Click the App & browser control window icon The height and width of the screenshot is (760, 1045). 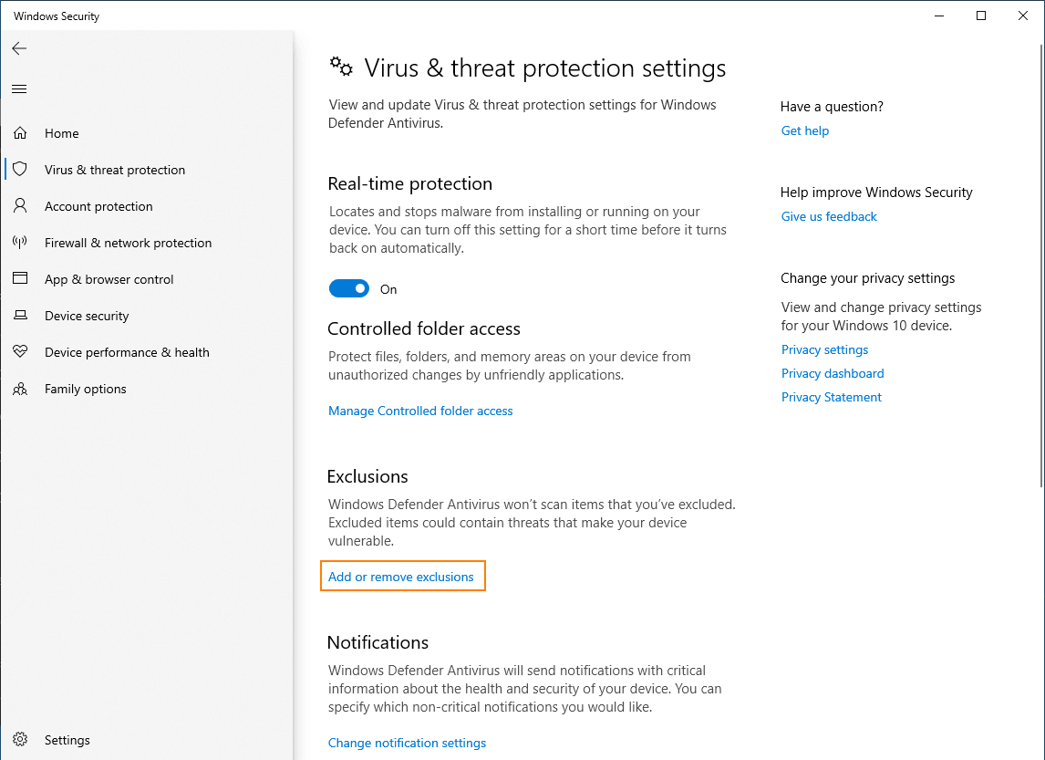20,279
